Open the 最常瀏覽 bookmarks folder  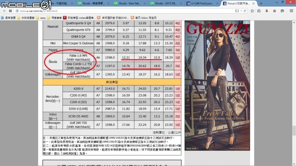tap(8, 18)
